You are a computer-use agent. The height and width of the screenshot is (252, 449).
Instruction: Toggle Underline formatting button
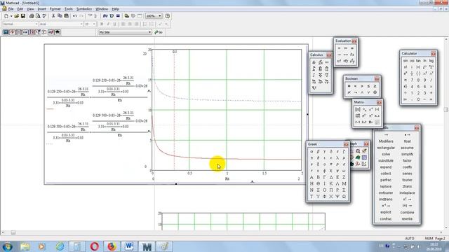click(115, 24)
